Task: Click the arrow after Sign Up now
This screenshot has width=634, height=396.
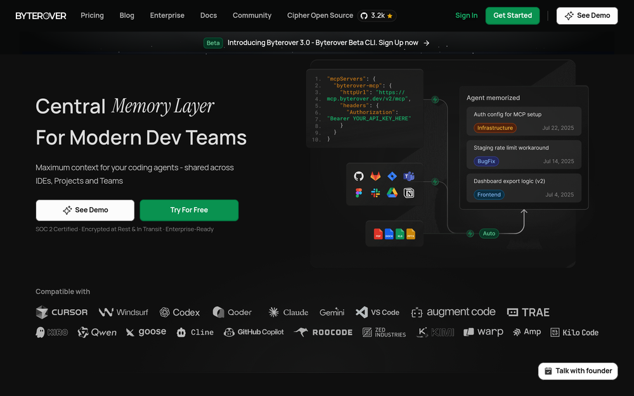Action: click(x=427, y=43)
